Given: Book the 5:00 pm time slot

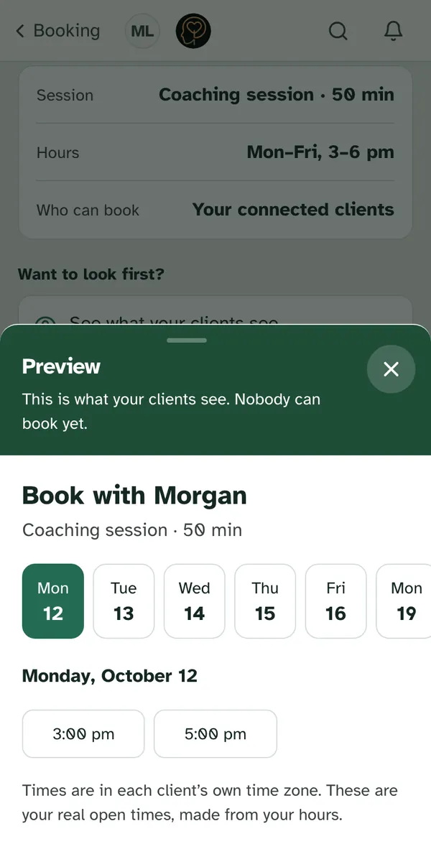Looking at the screenshot, I should tap(215, 734).
